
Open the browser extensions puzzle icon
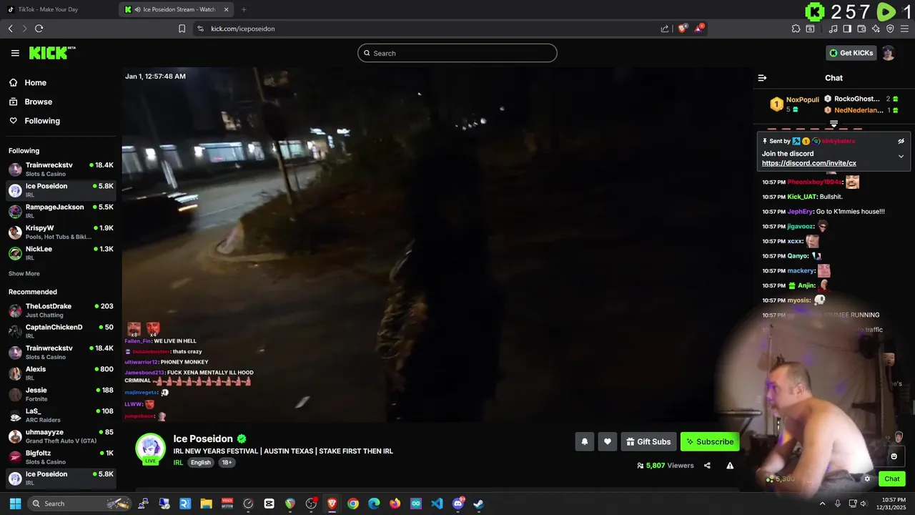796,29
